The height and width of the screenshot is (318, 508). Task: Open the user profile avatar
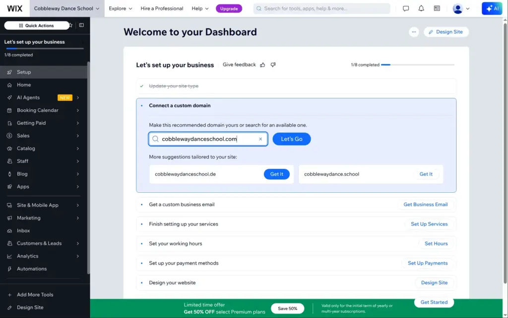457,9
